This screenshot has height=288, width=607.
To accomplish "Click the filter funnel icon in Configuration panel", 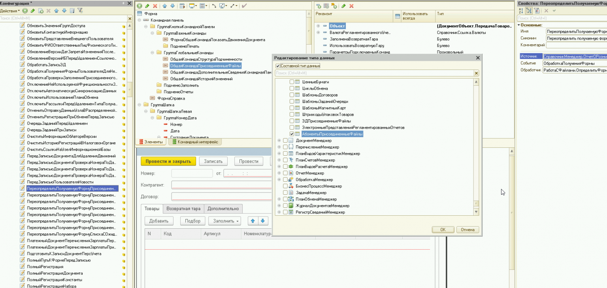I will pyautogui.click(x=80, y=11).
